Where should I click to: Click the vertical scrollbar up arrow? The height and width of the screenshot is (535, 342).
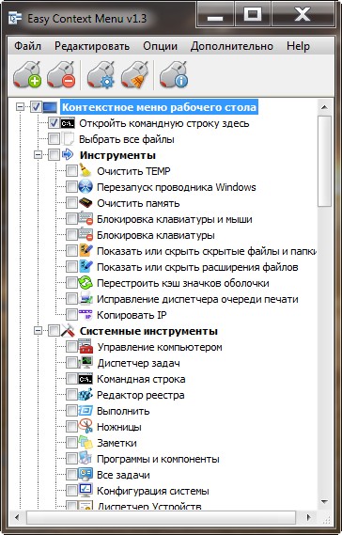click(324, 107)
